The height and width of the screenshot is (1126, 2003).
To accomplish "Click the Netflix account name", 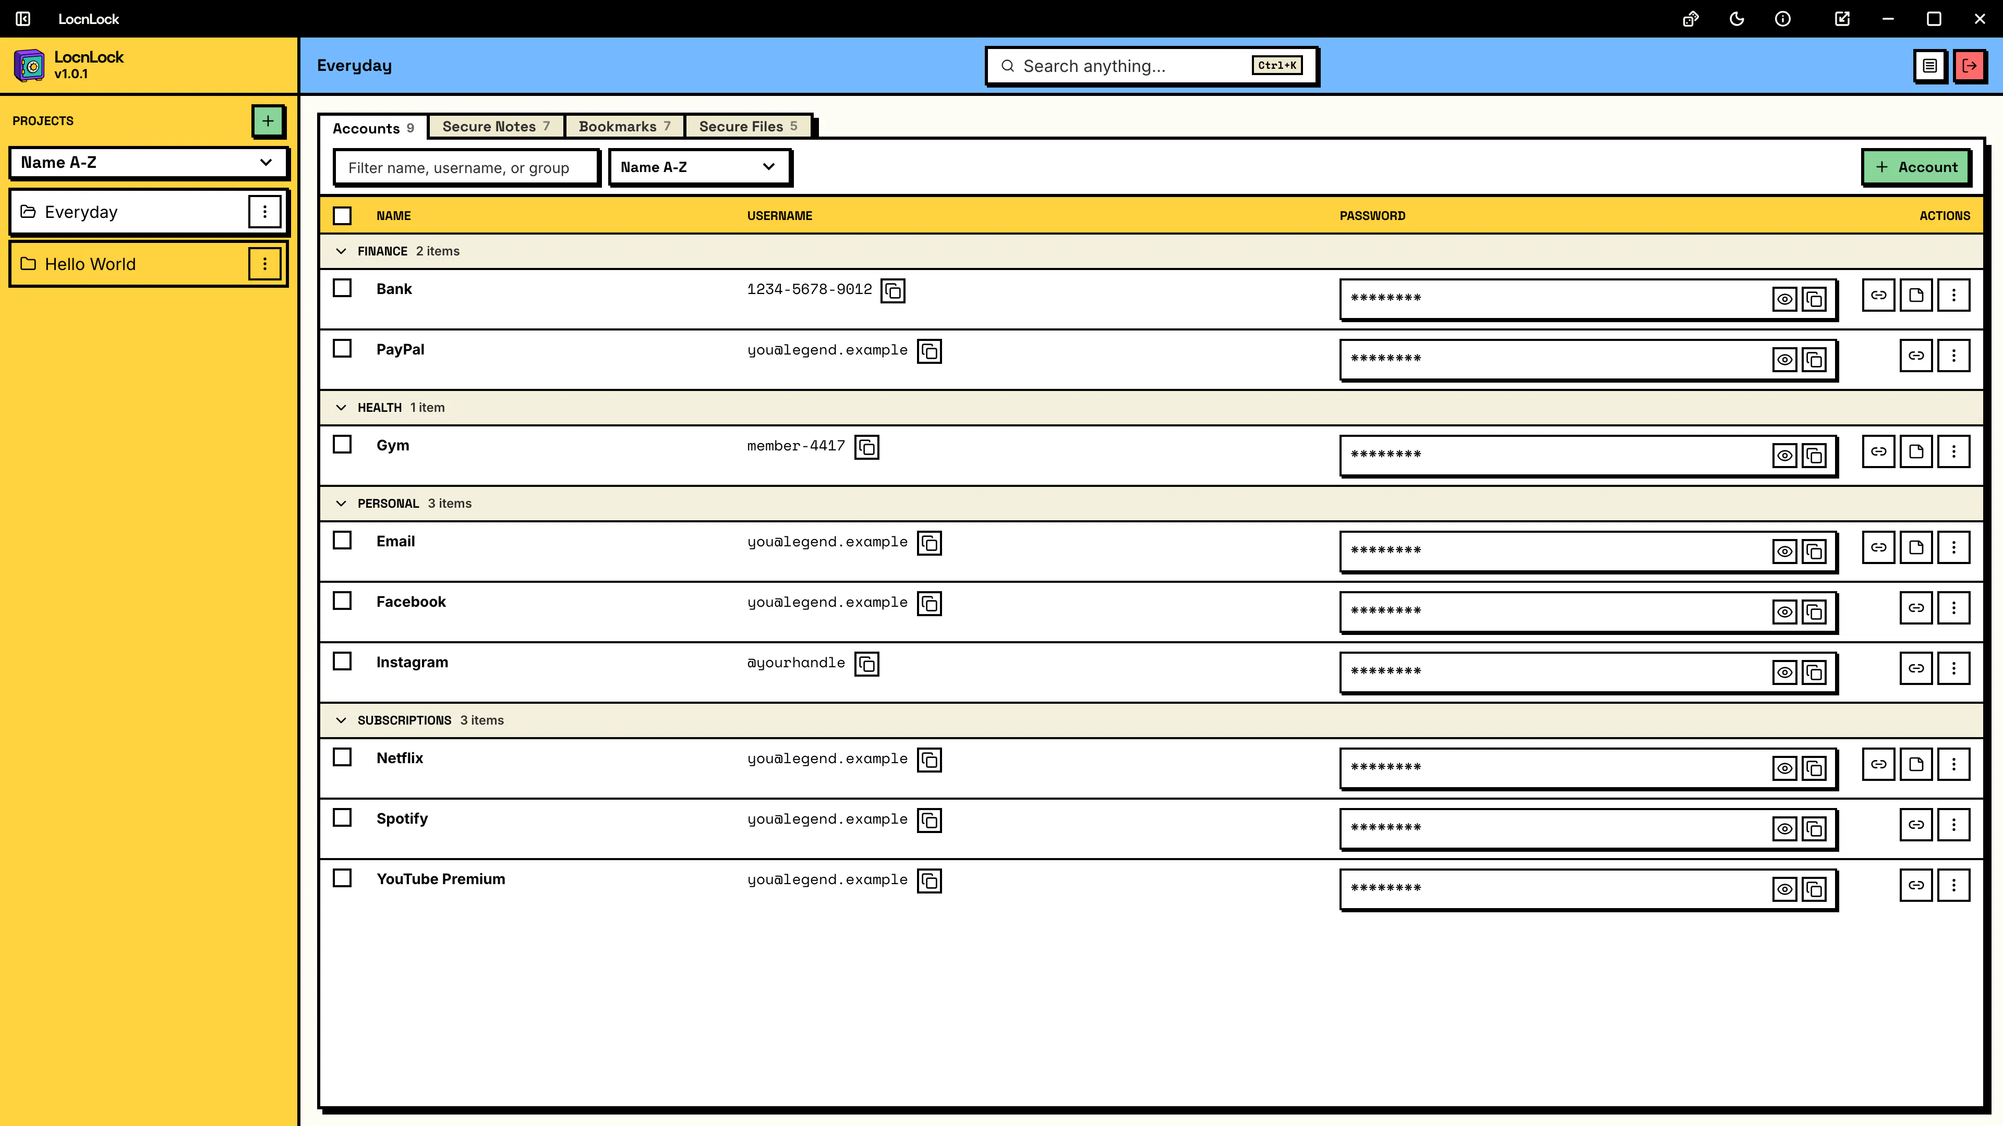I will [400, 757].
